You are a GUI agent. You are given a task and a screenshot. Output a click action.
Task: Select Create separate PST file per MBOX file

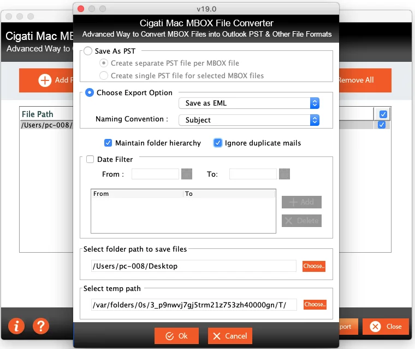pyautogui.click(x=104, y=63)
